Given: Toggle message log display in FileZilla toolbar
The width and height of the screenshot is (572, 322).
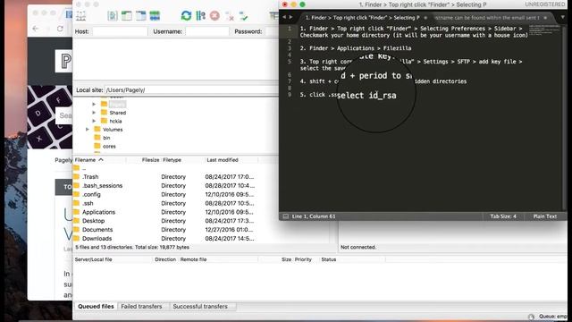Looking at the screenshot, I should [113, 16].
